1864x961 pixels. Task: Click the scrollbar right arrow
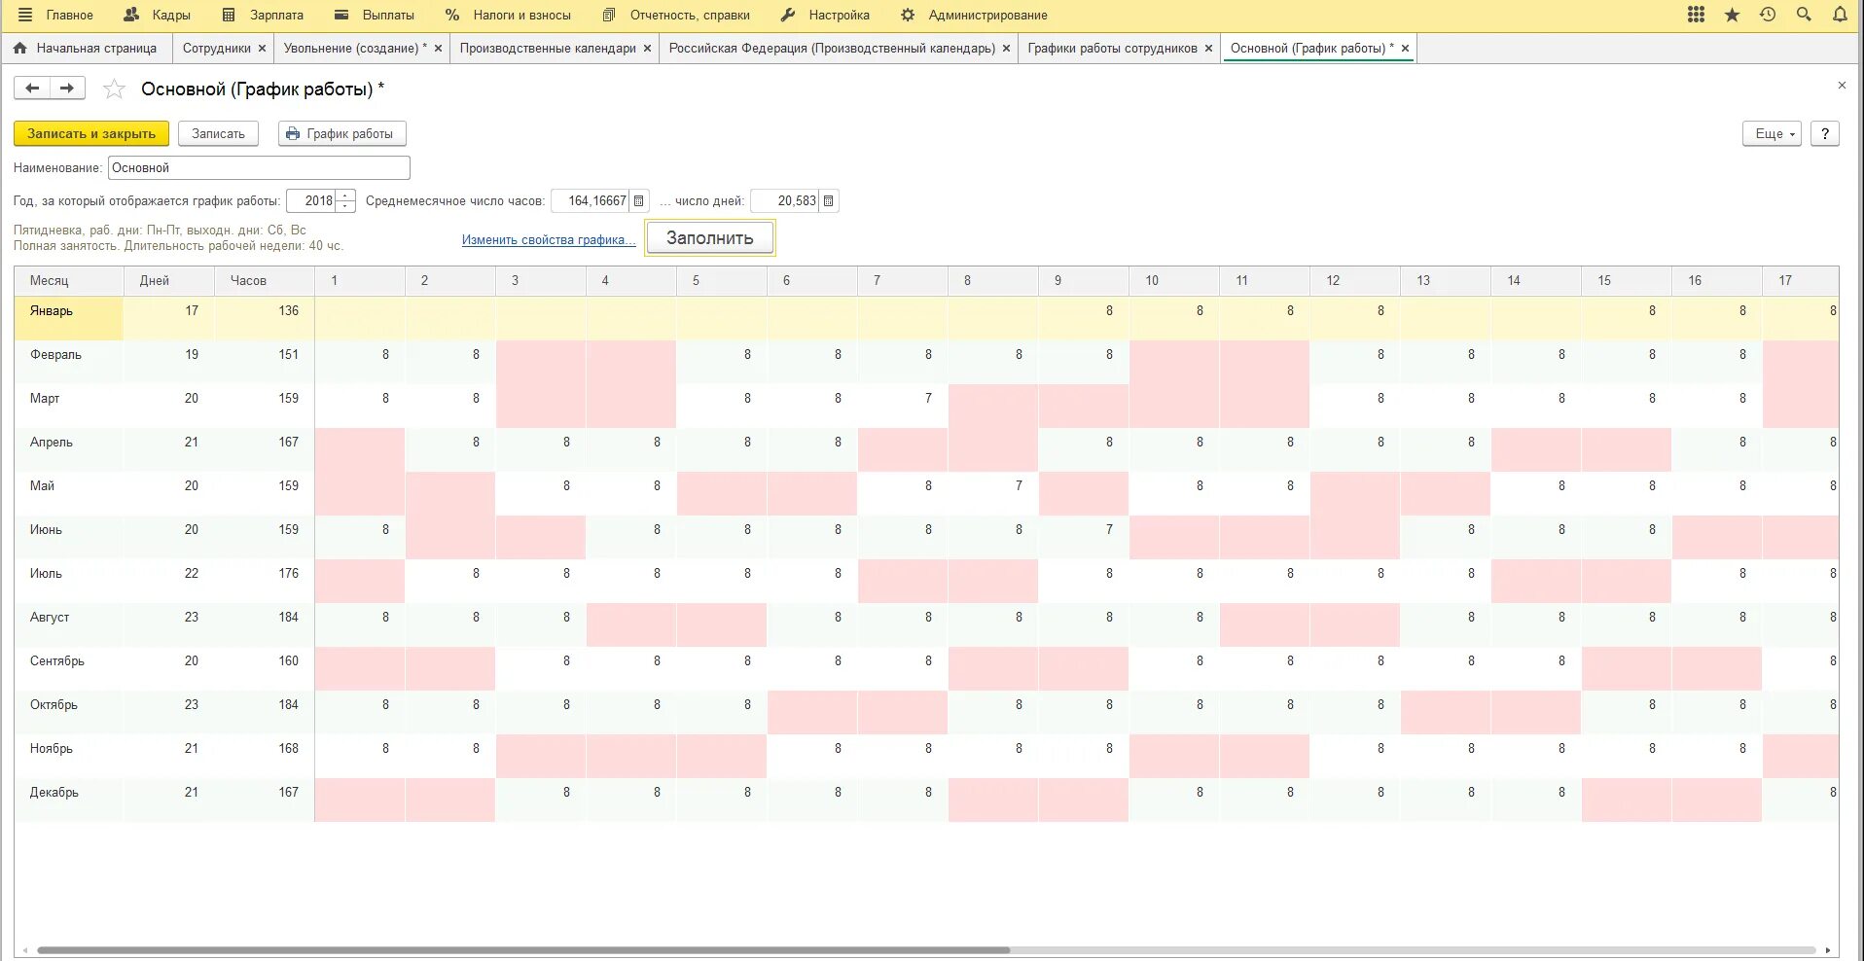(1828, 950)
